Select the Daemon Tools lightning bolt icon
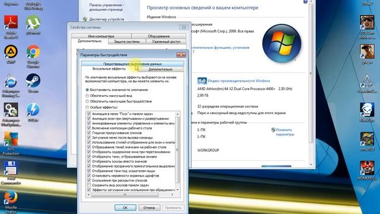The image size is (380, 214). [x=33, y=112]
